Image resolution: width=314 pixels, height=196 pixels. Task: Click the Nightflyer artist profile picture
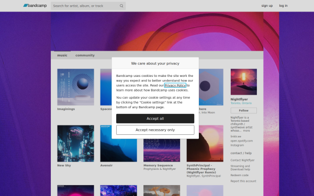[244, 82]
